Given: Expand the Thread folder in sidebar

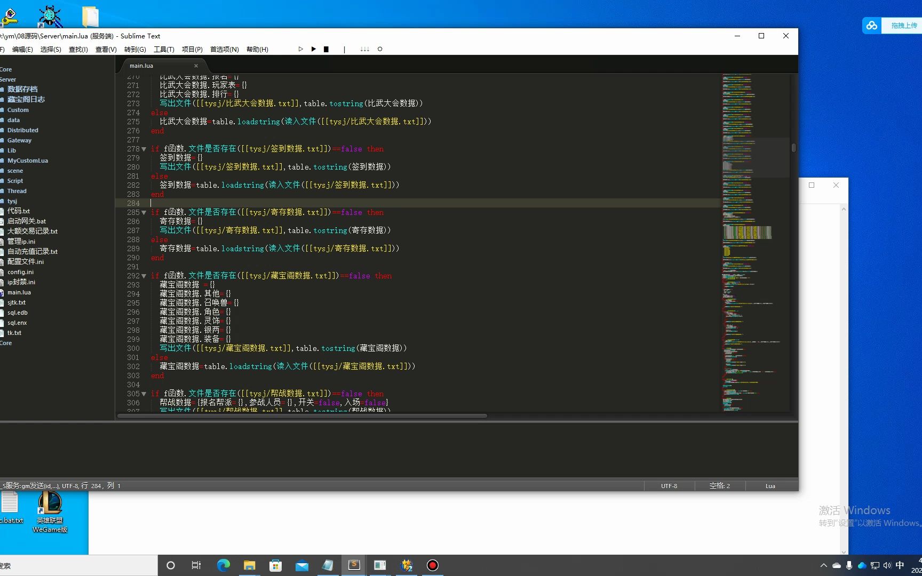Looking at the screenshot, I should coord(17,191).
